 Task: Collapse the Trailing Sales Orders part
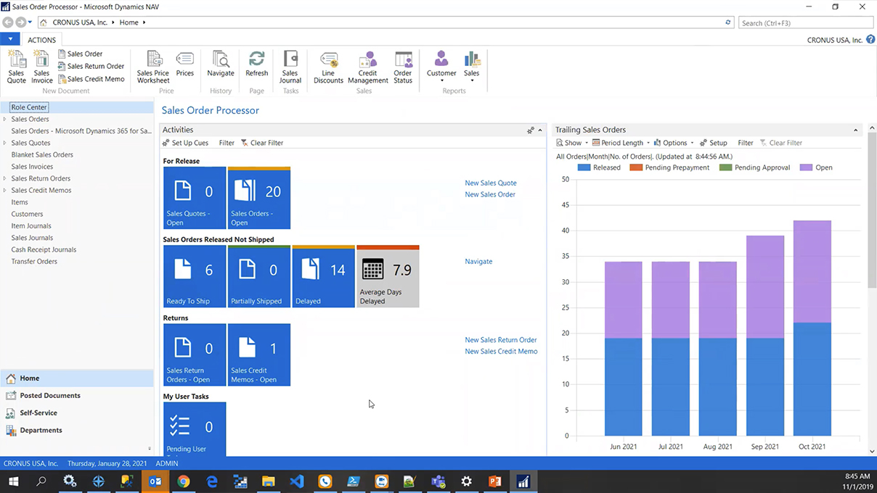pos(856,130)
